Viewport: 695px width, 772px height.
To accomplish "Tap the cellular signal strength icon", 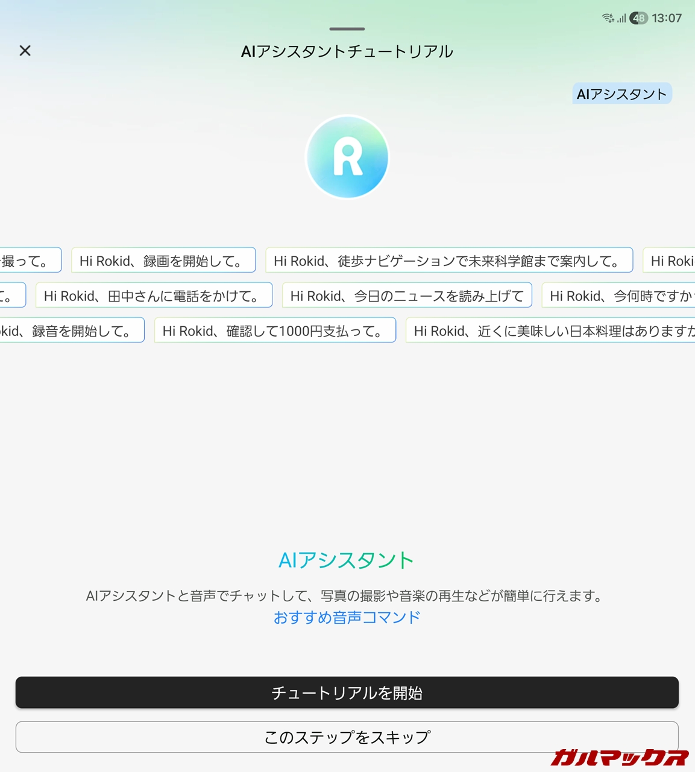I will (621, 19).
